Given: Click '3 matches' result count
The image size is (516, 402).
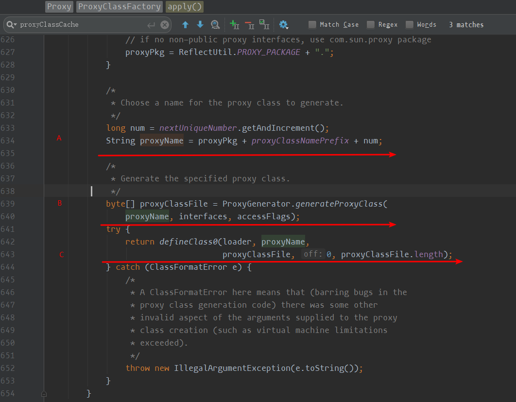Looking at the screenshot, I should point(466,25).
